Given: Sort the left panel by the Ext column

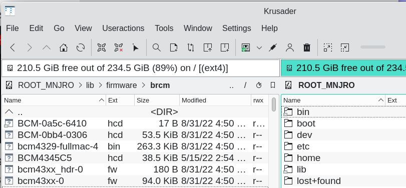Looking at the screenshot, I should pos(120,100).
